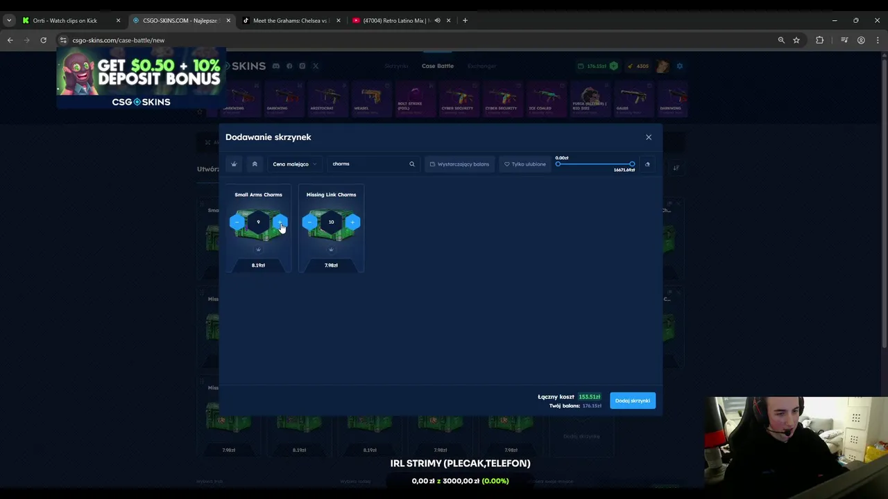Click Discord icon in site header

[x=275, y=66]
